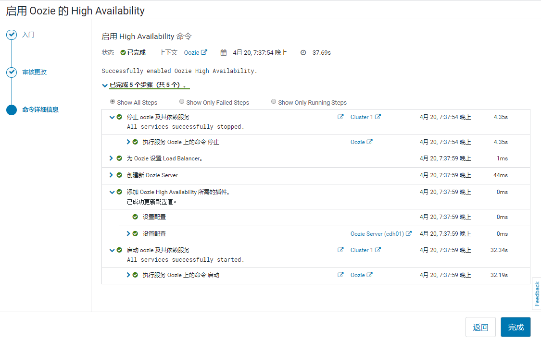Open the Feedback side tab
Viewport: 541px width, 340px height.
(537, 293)
